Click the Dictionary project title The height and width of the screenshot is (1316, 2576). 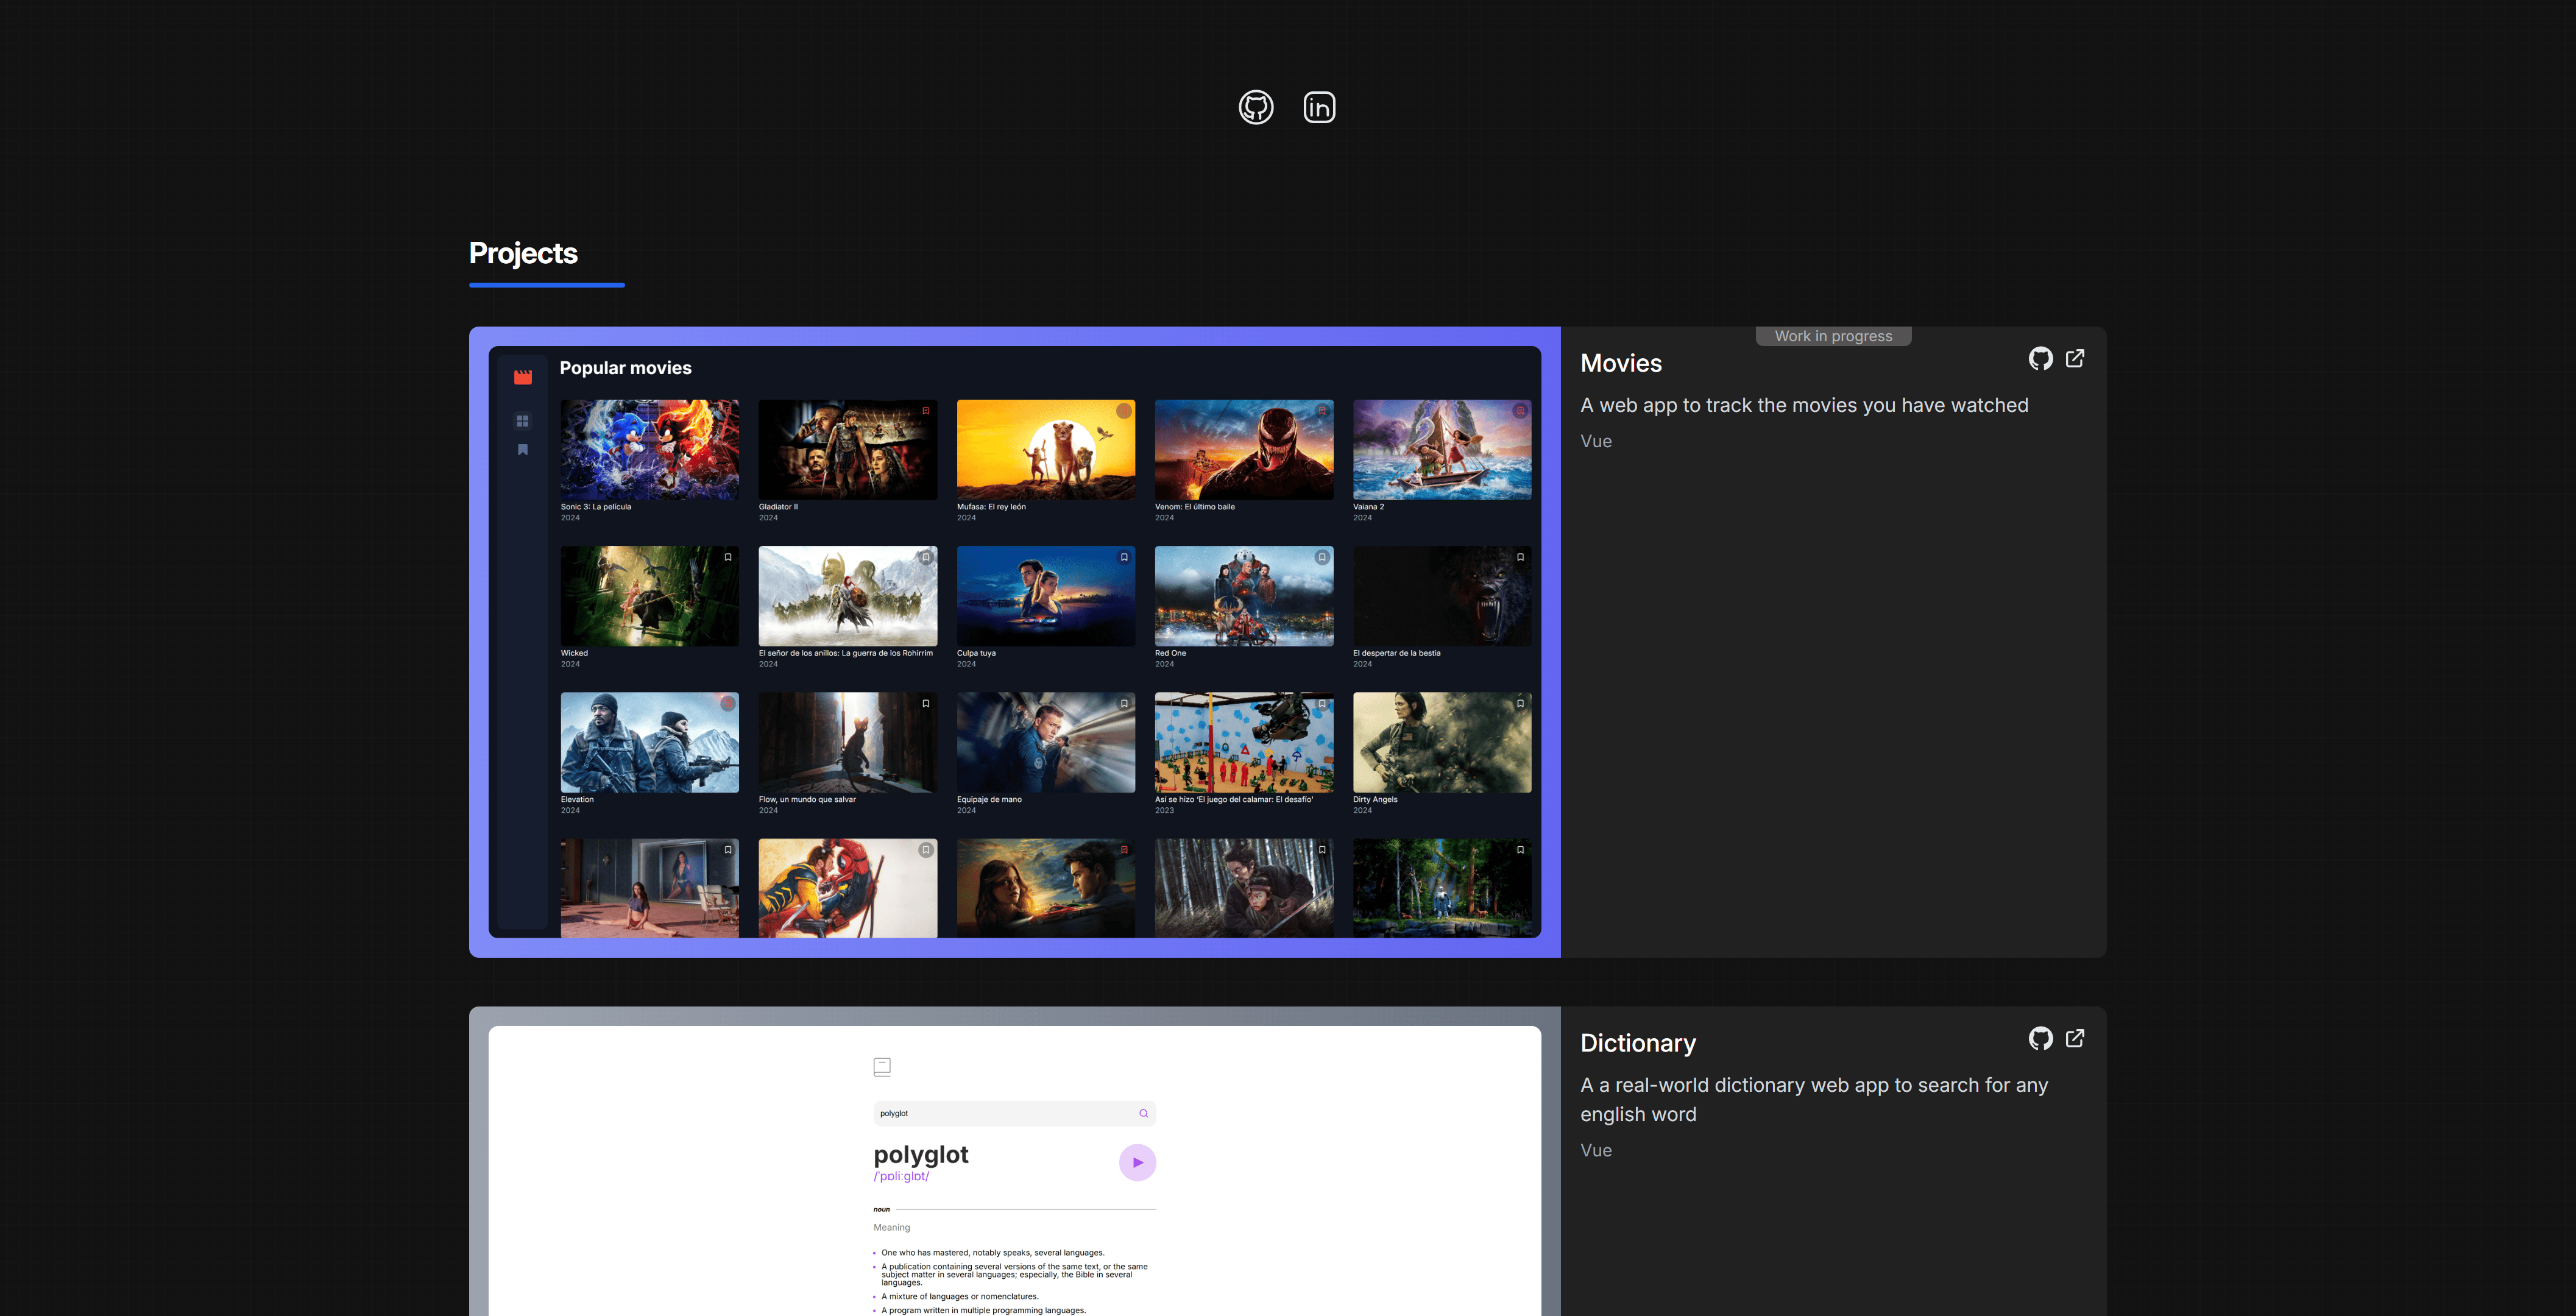1638,1043
